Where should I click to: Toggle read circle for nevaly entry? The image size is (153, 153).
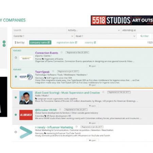(x=16, y=132)
